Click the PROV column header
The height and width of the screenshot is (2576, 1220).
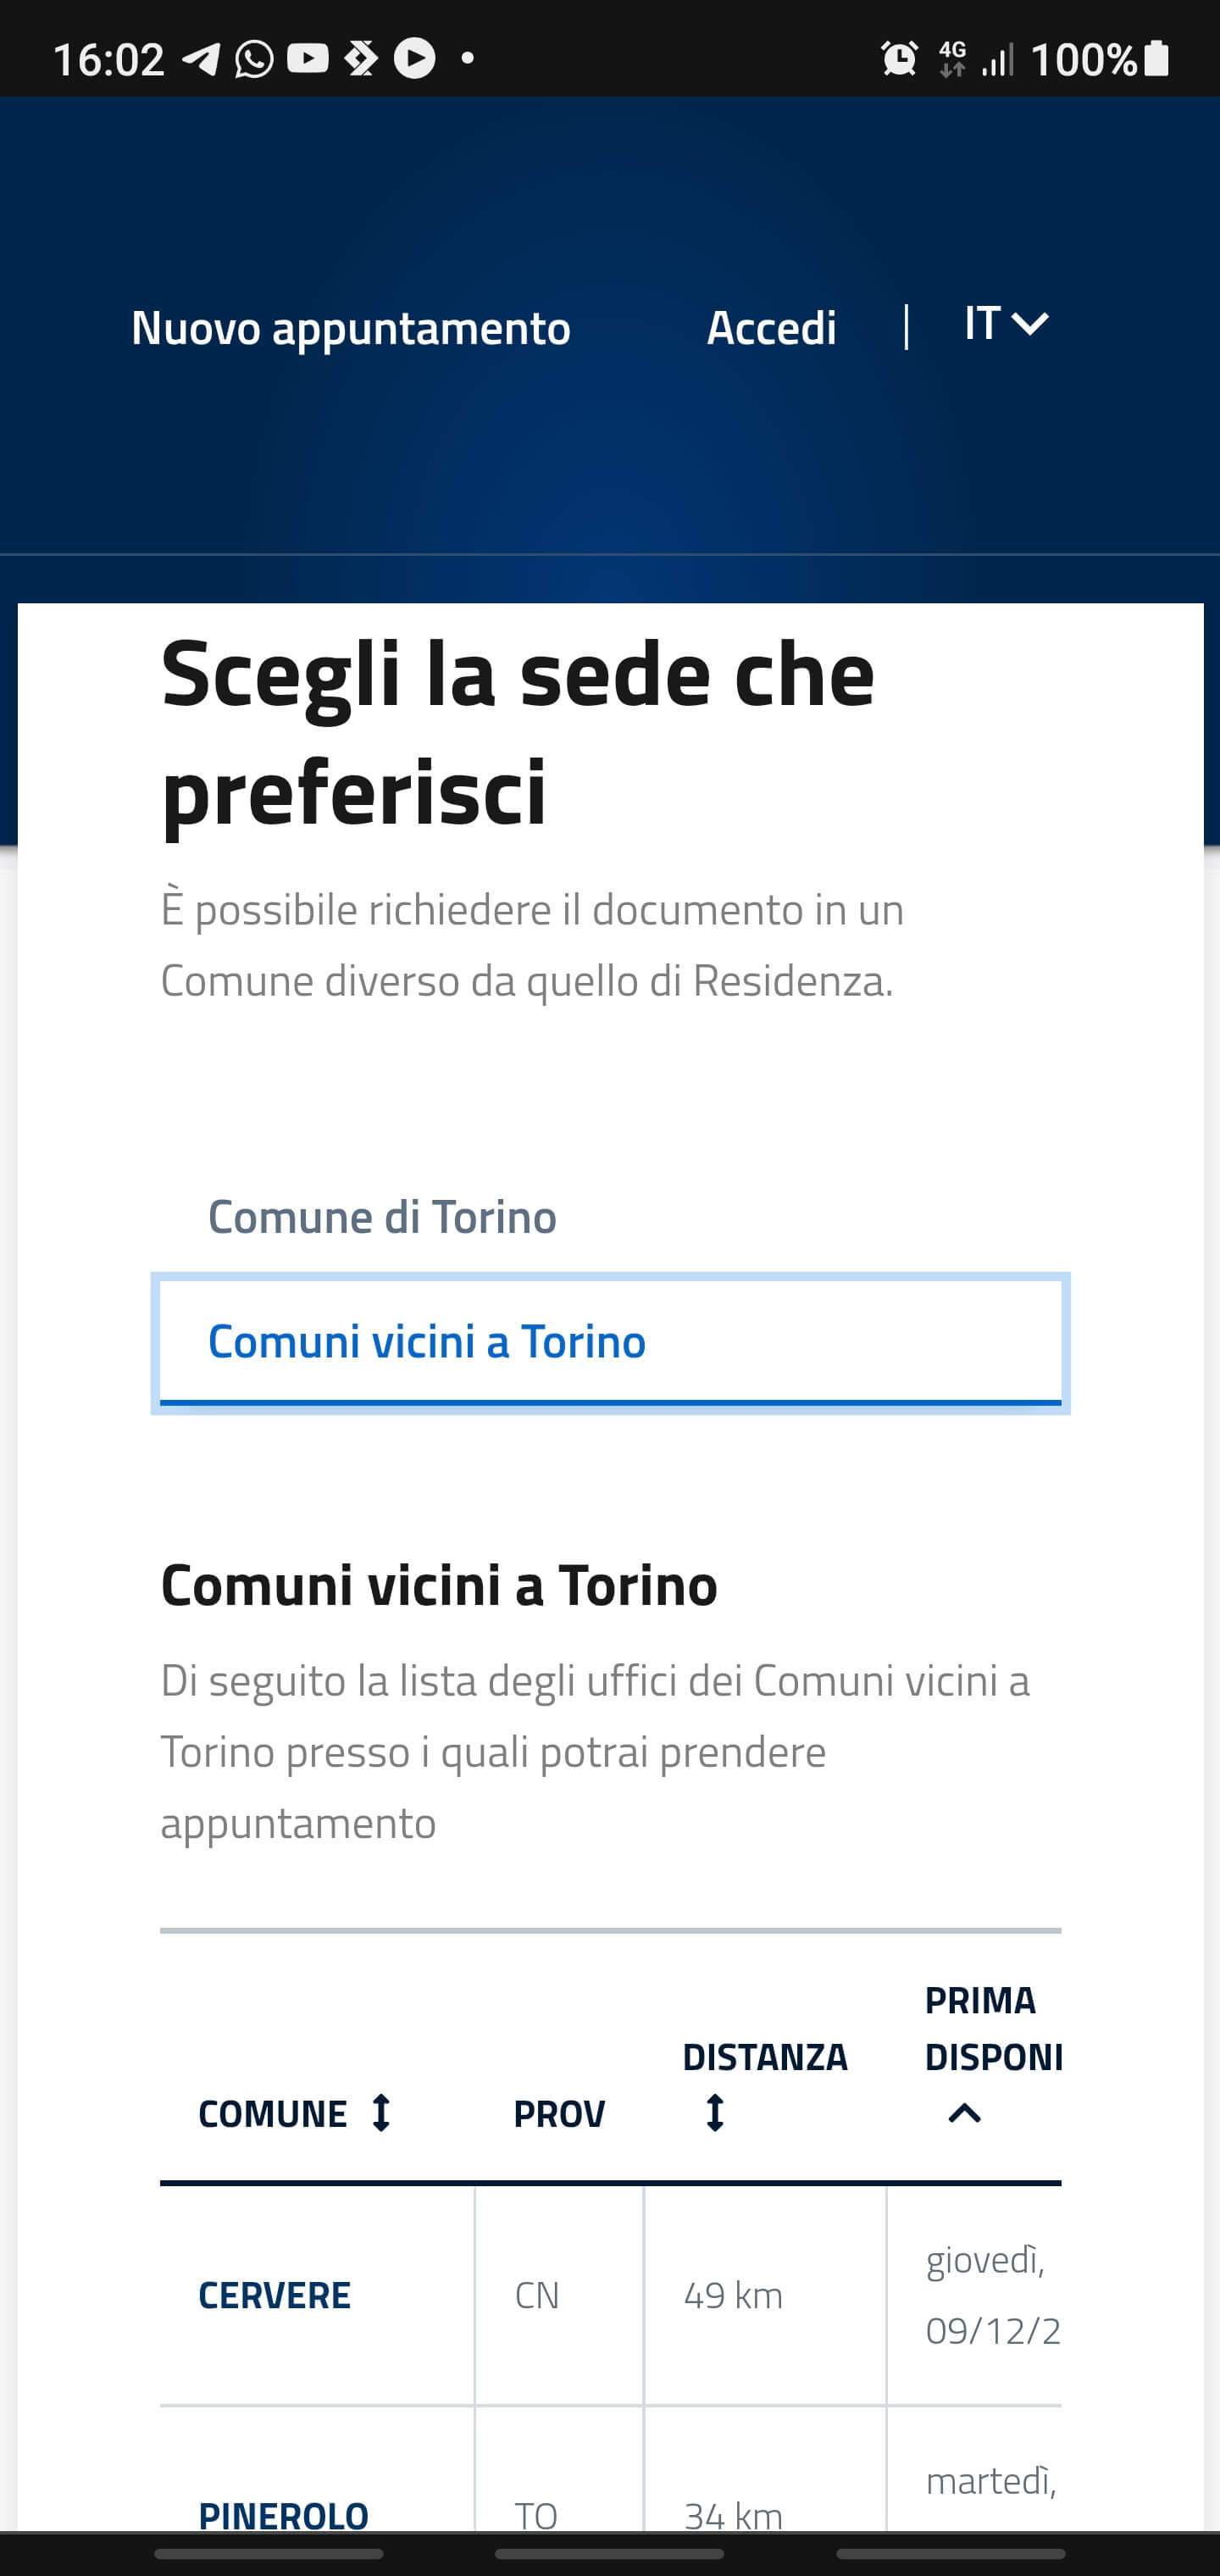point(559,2114)
